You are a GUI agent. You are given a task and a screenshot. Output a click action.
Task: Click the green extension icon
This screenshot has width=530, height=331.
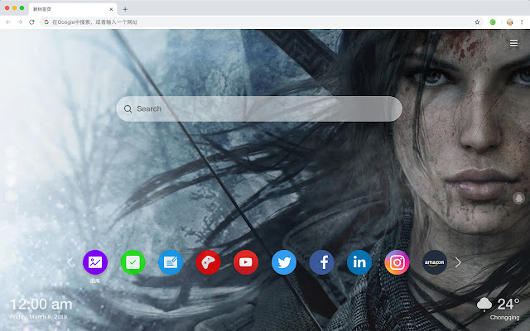pos(493,22)
